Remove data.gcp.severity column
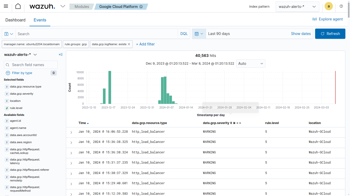The height and width of the screenshot is (196, 350). [234, 123]
